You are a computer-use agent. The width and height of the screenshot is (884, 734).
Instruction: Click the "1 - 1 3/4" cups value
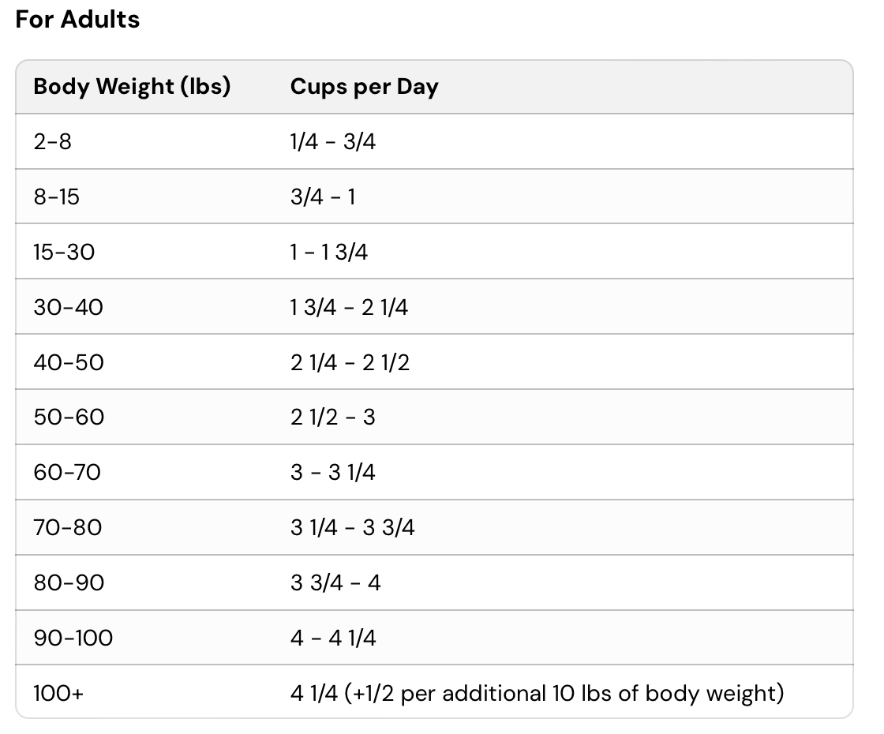pos(329,252)
